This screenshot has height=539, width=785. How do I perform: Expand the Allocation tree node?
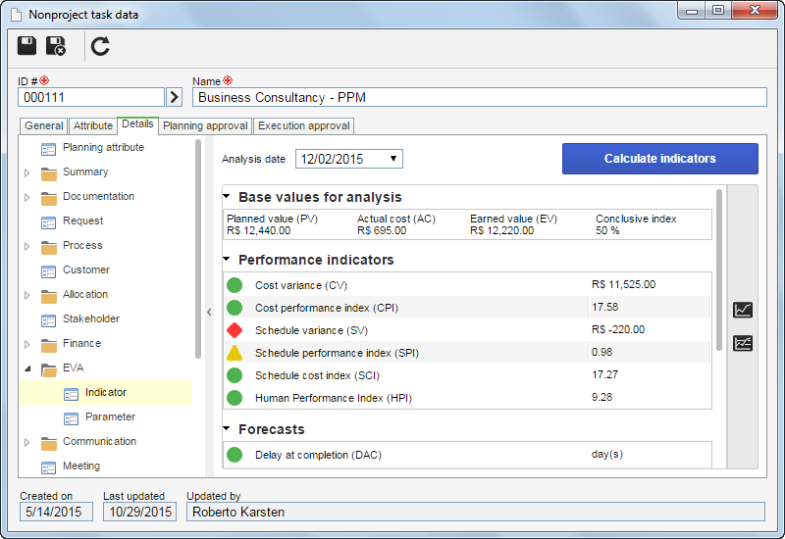[27, 295]
